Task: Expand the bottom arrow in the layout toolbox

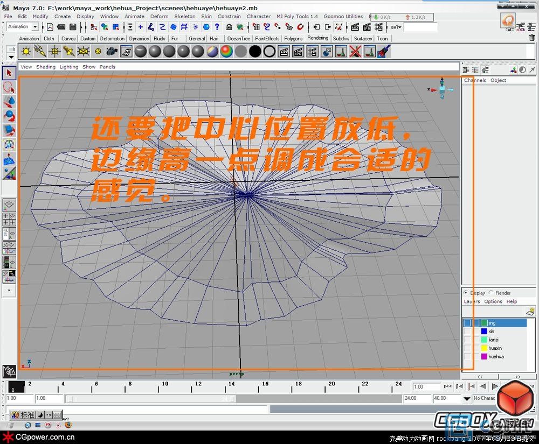Action: [9, 290]
